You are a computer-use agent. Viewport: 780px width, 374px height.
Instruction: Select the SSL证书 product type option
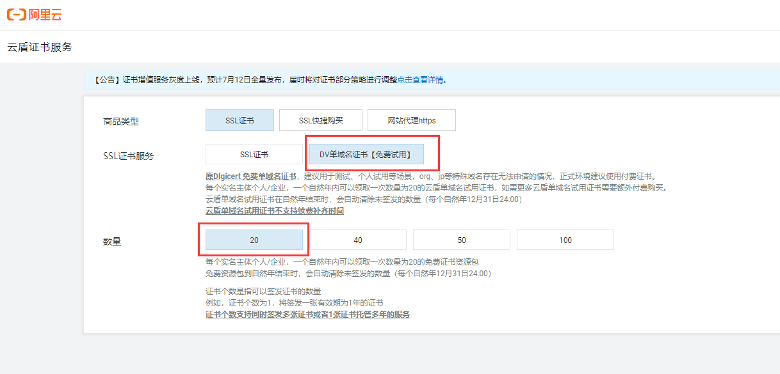[239, 120]
